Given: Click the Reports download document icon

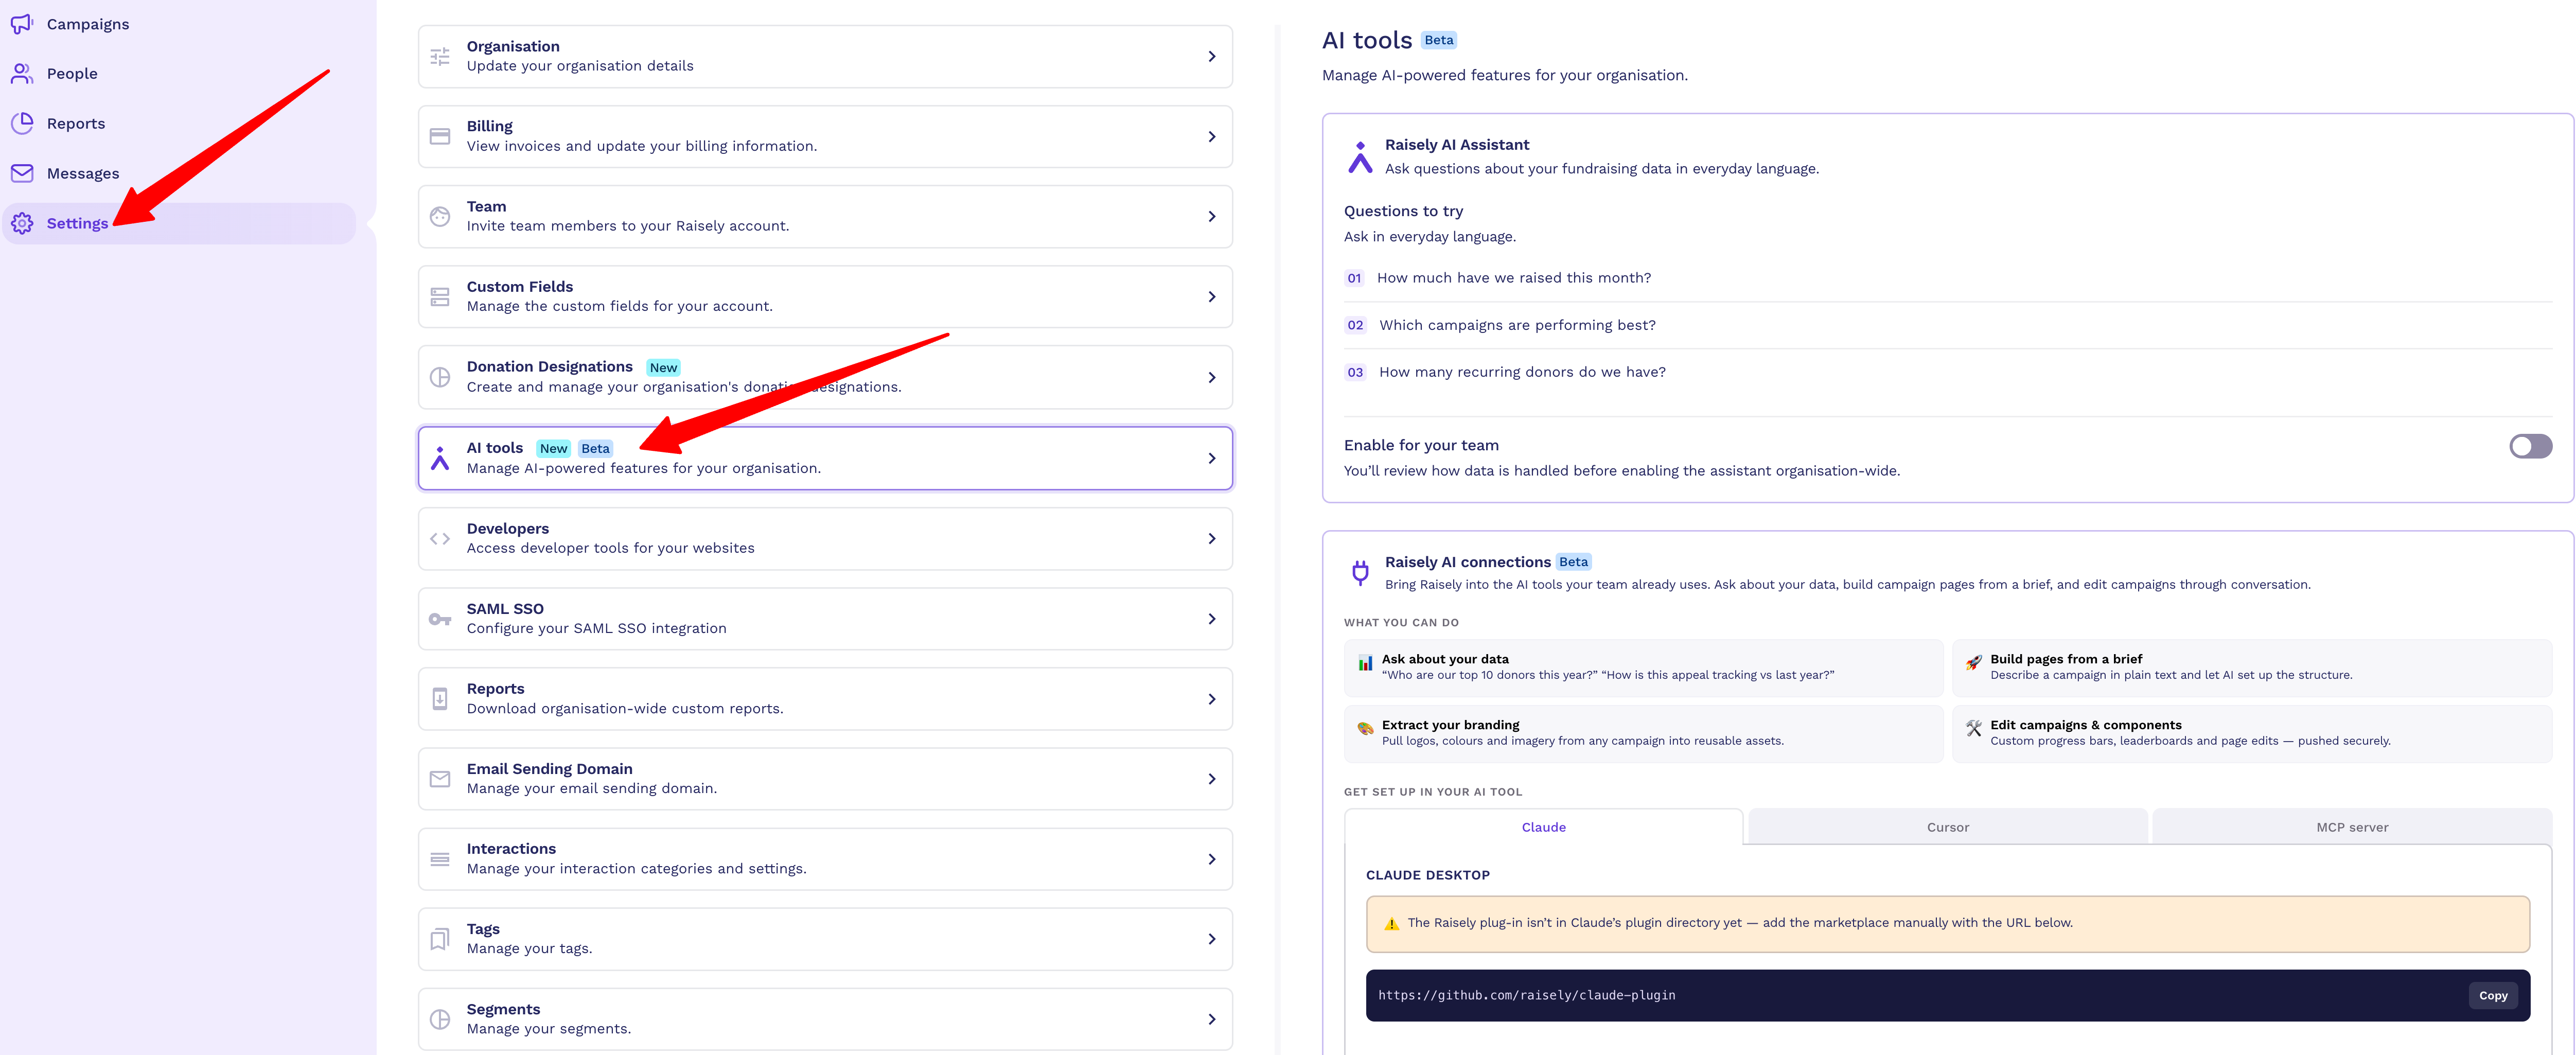Looking at the screenshot, I should [x=440, y=699].
